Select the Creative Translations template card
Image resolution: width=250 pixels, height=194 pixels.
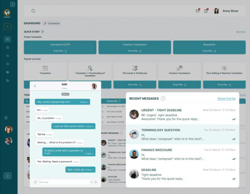[x=135, y=47]
